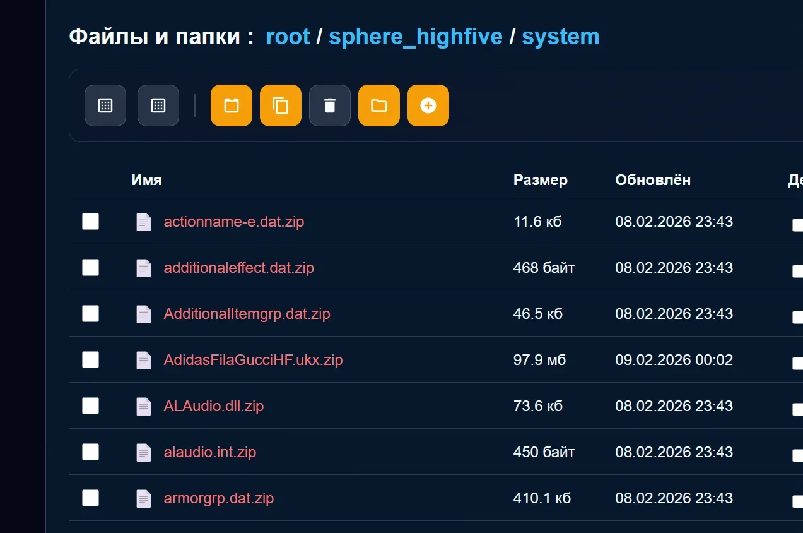Click the orange move/tab icon button
Viewport: 803px width, 533px height.
(232, 105)
